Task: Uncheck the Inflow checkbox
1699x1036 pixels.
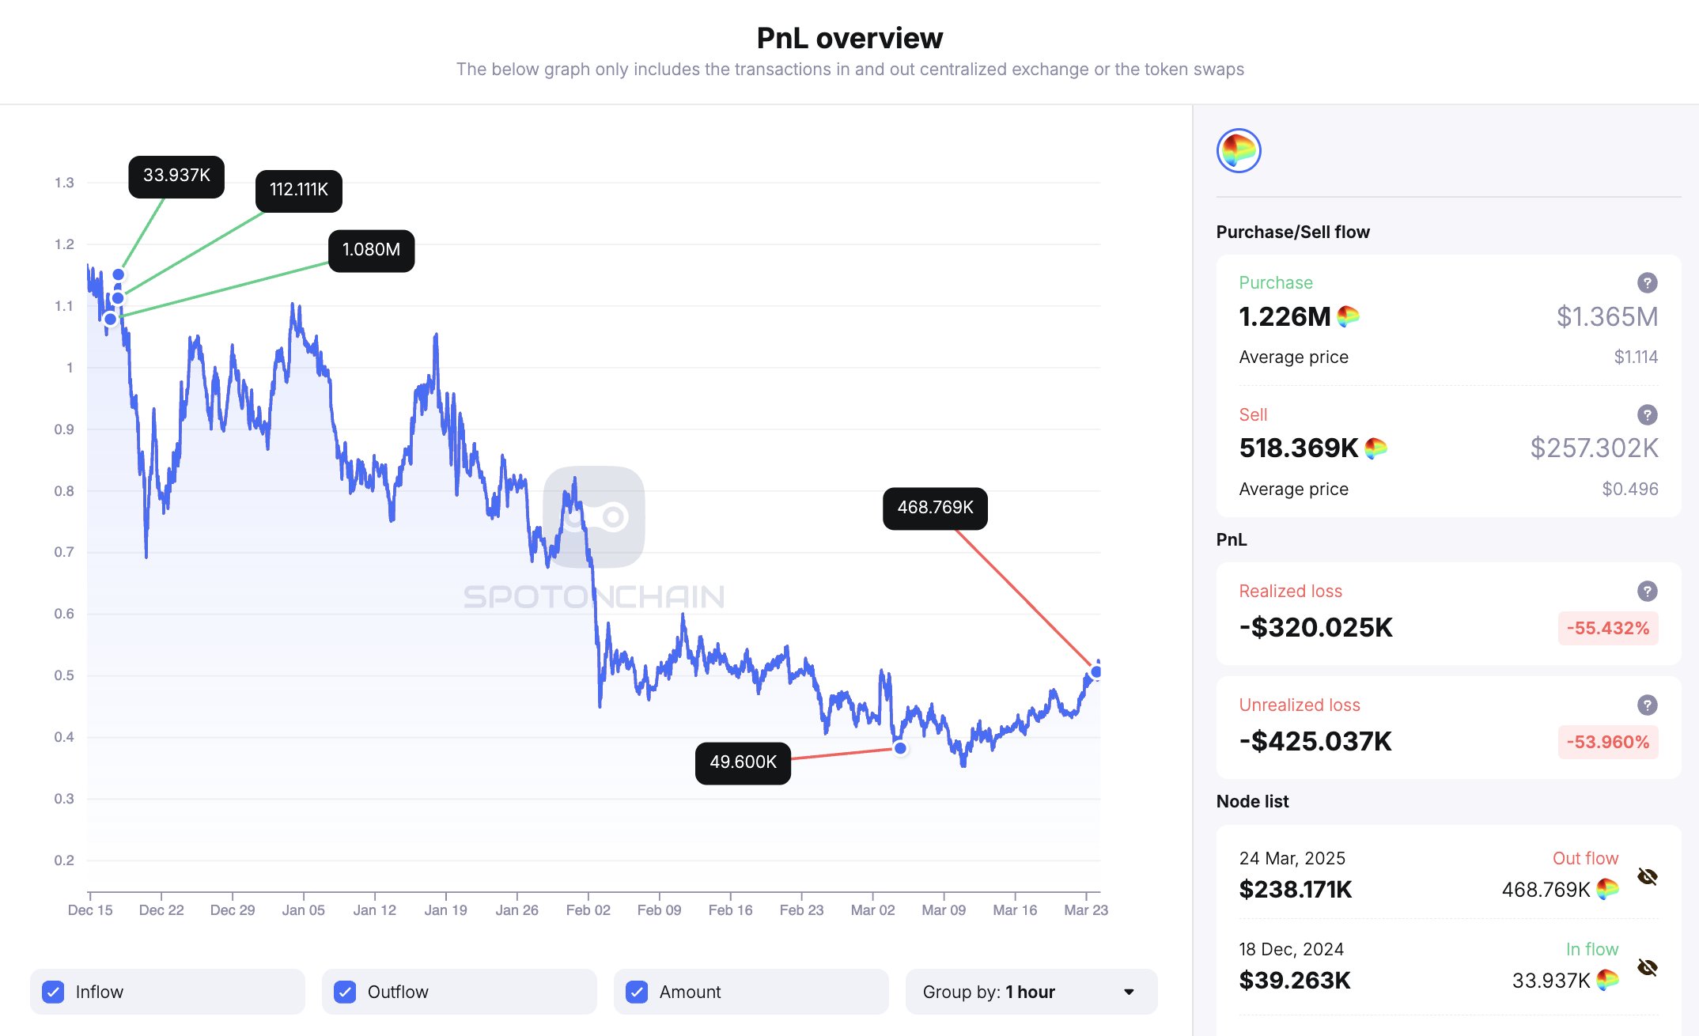Action: tap(54, 992)
